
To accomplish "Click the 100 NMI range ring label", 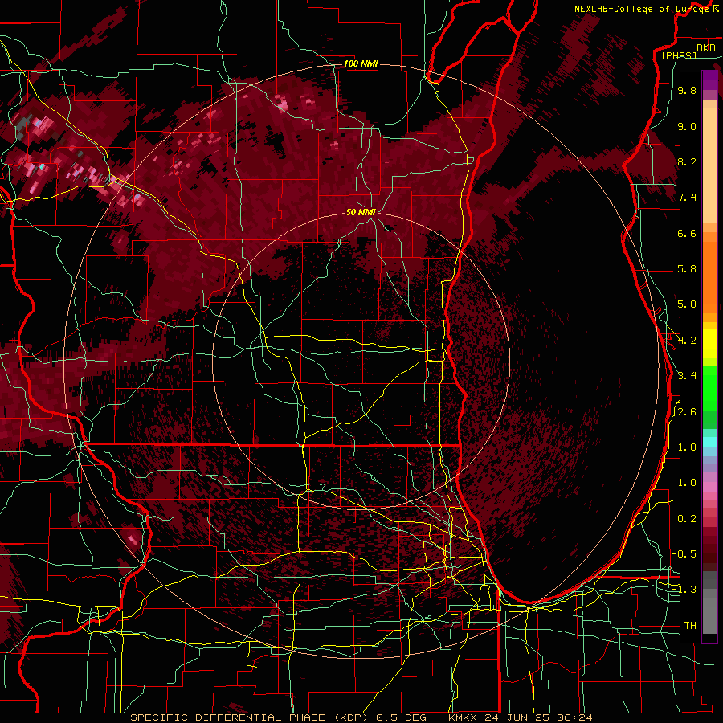I will point(361,63).
